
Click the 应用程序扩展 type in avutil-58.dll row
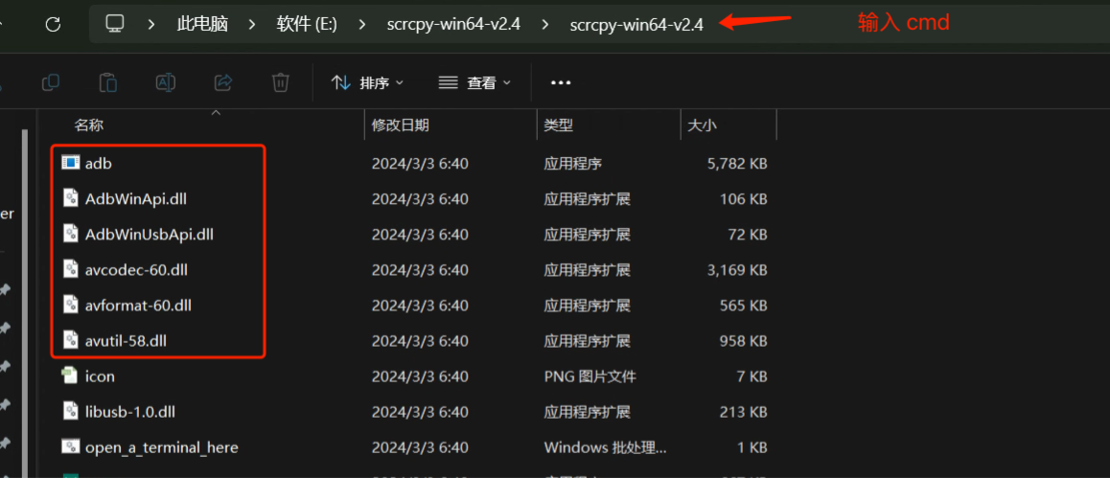pyautogui.click(x=587, y=341)
